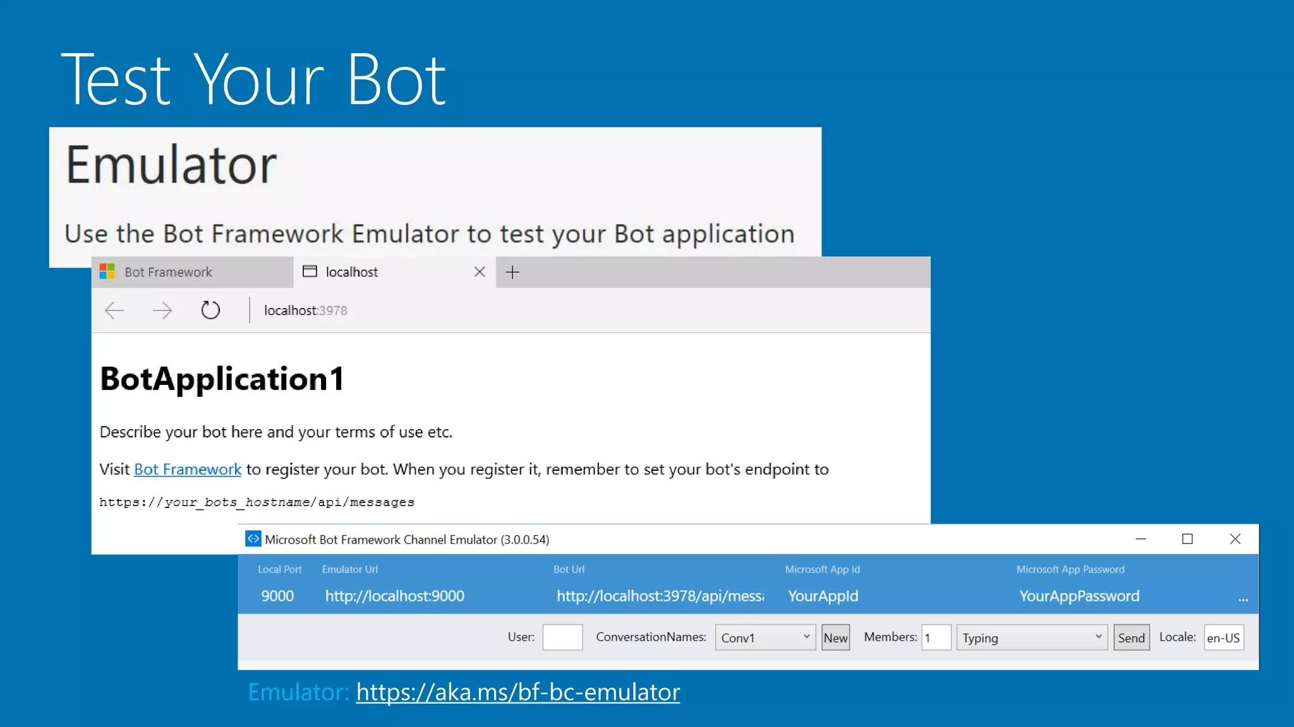Click the Microsoft logo on Bot Framework tab

pyautogui.click(x=107, y=272)
